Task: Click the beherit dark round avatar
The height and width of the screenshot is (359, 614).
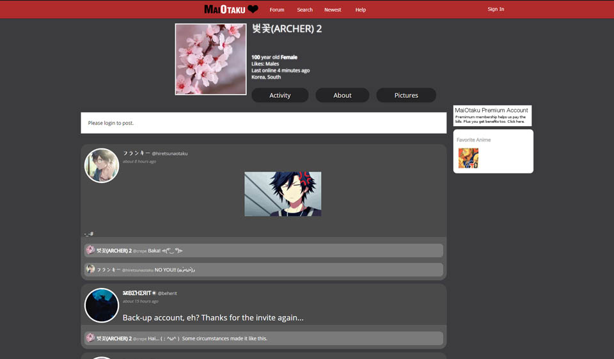Action: coord(102,305)
